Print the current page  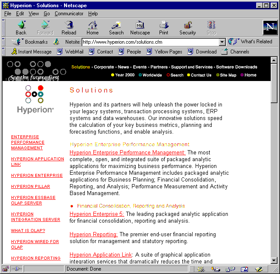[x=164, y=28]
